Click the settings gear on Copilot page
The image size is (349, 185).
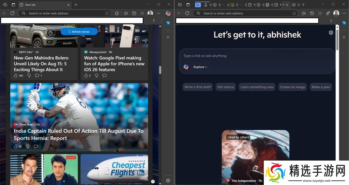(331, 33)
